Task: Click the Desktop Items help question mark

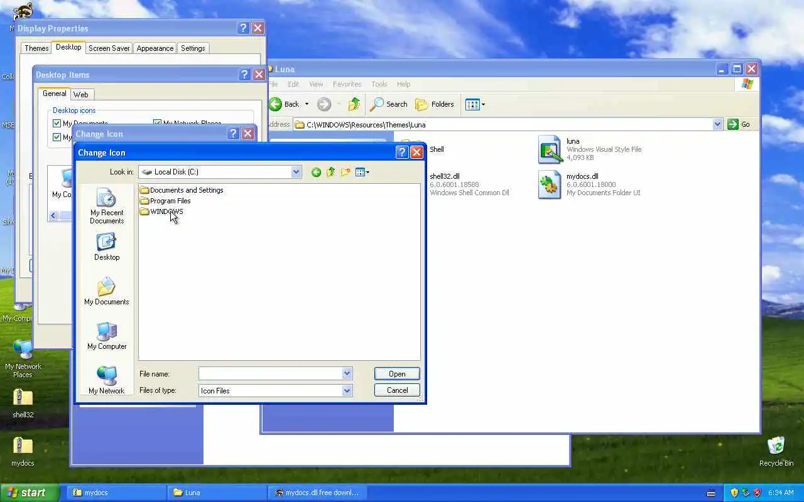Action: pyautogui.click(x=244, y=75)
